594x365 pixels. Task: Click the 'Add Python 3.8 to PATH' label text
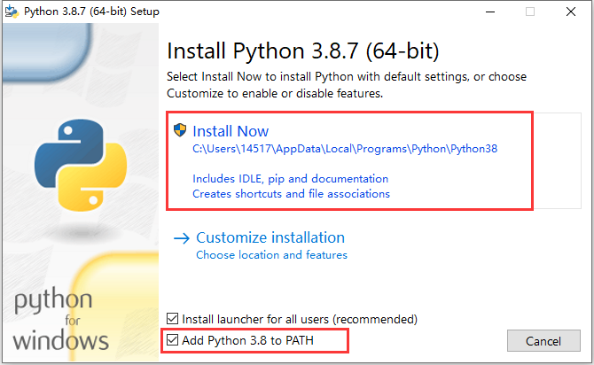[247, 340]
